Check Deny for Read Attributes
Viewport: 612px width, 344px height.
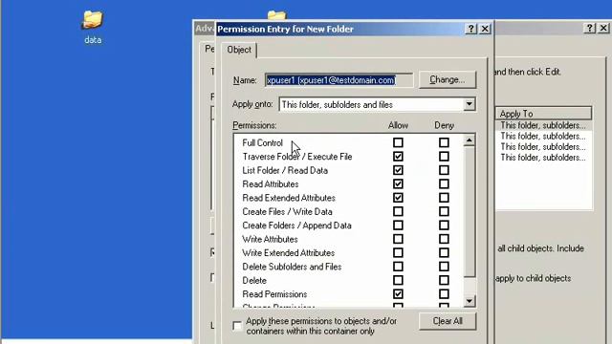tap(444, 183)
